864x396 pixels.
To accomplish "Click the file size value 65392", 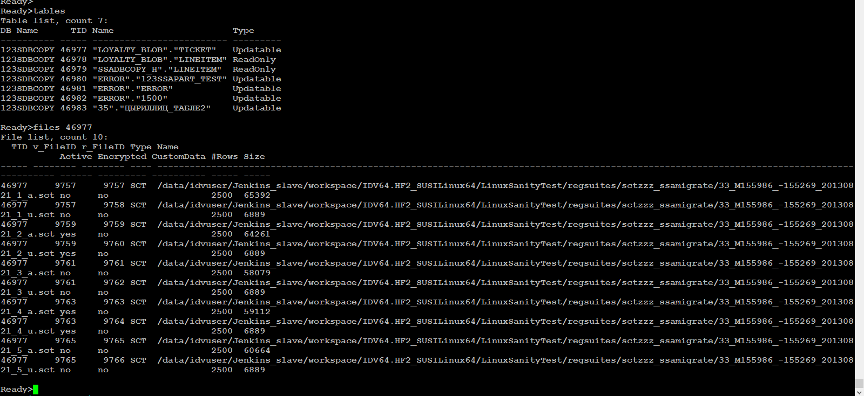I will pos(257,196).
